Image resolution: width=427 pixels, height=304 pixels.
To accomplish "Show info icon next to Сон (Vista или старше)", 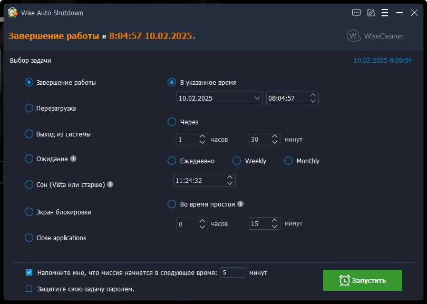I will [110, 184].
